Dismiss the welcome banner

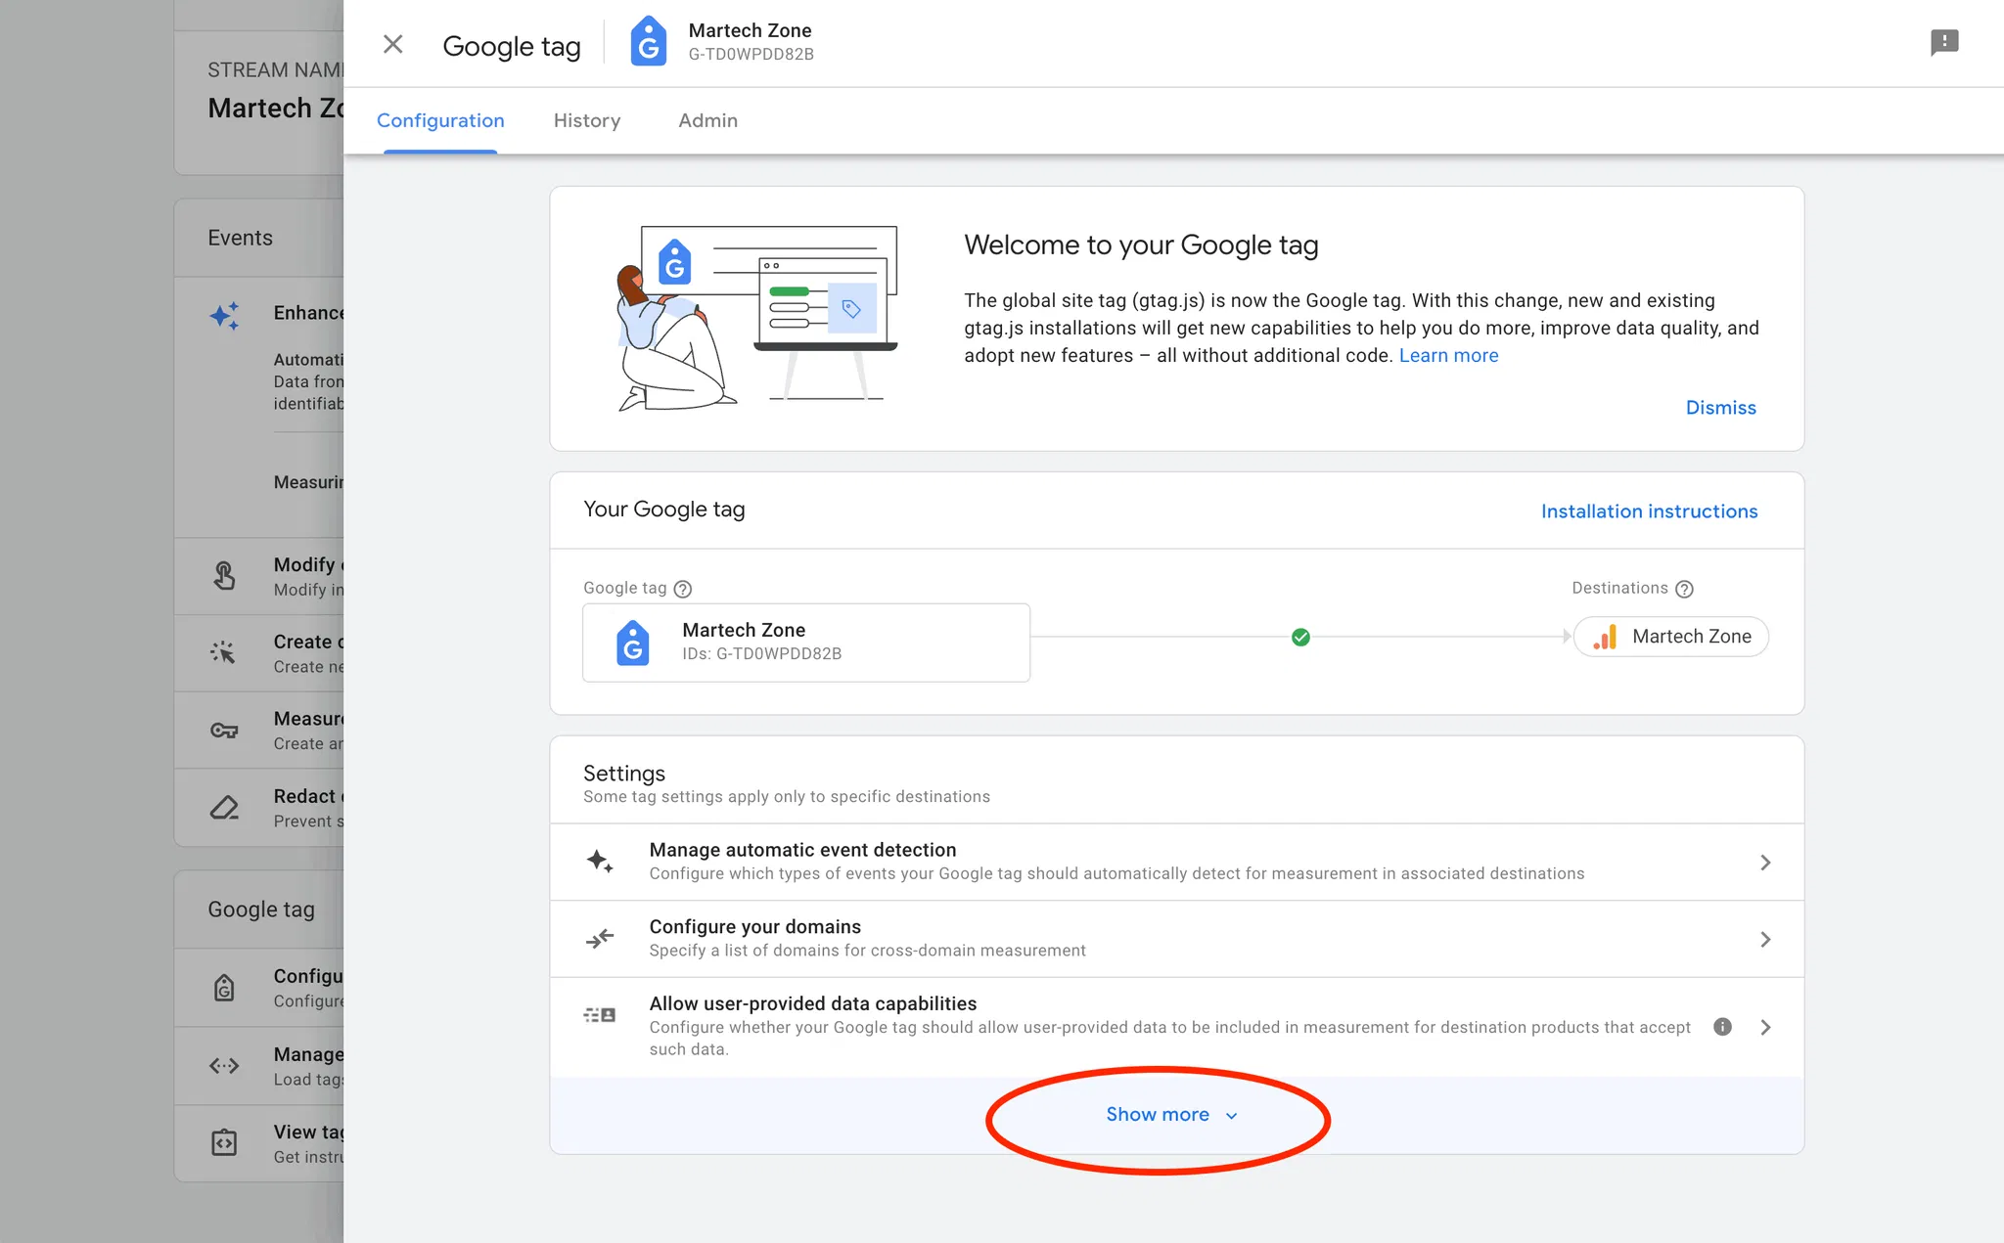pyautogui.click(x=1720, y=408)
